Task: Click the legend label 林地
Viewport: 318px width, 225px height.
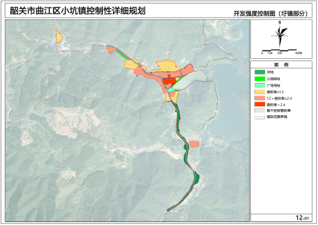Action: pyautogui.click(x=270, y=72)
